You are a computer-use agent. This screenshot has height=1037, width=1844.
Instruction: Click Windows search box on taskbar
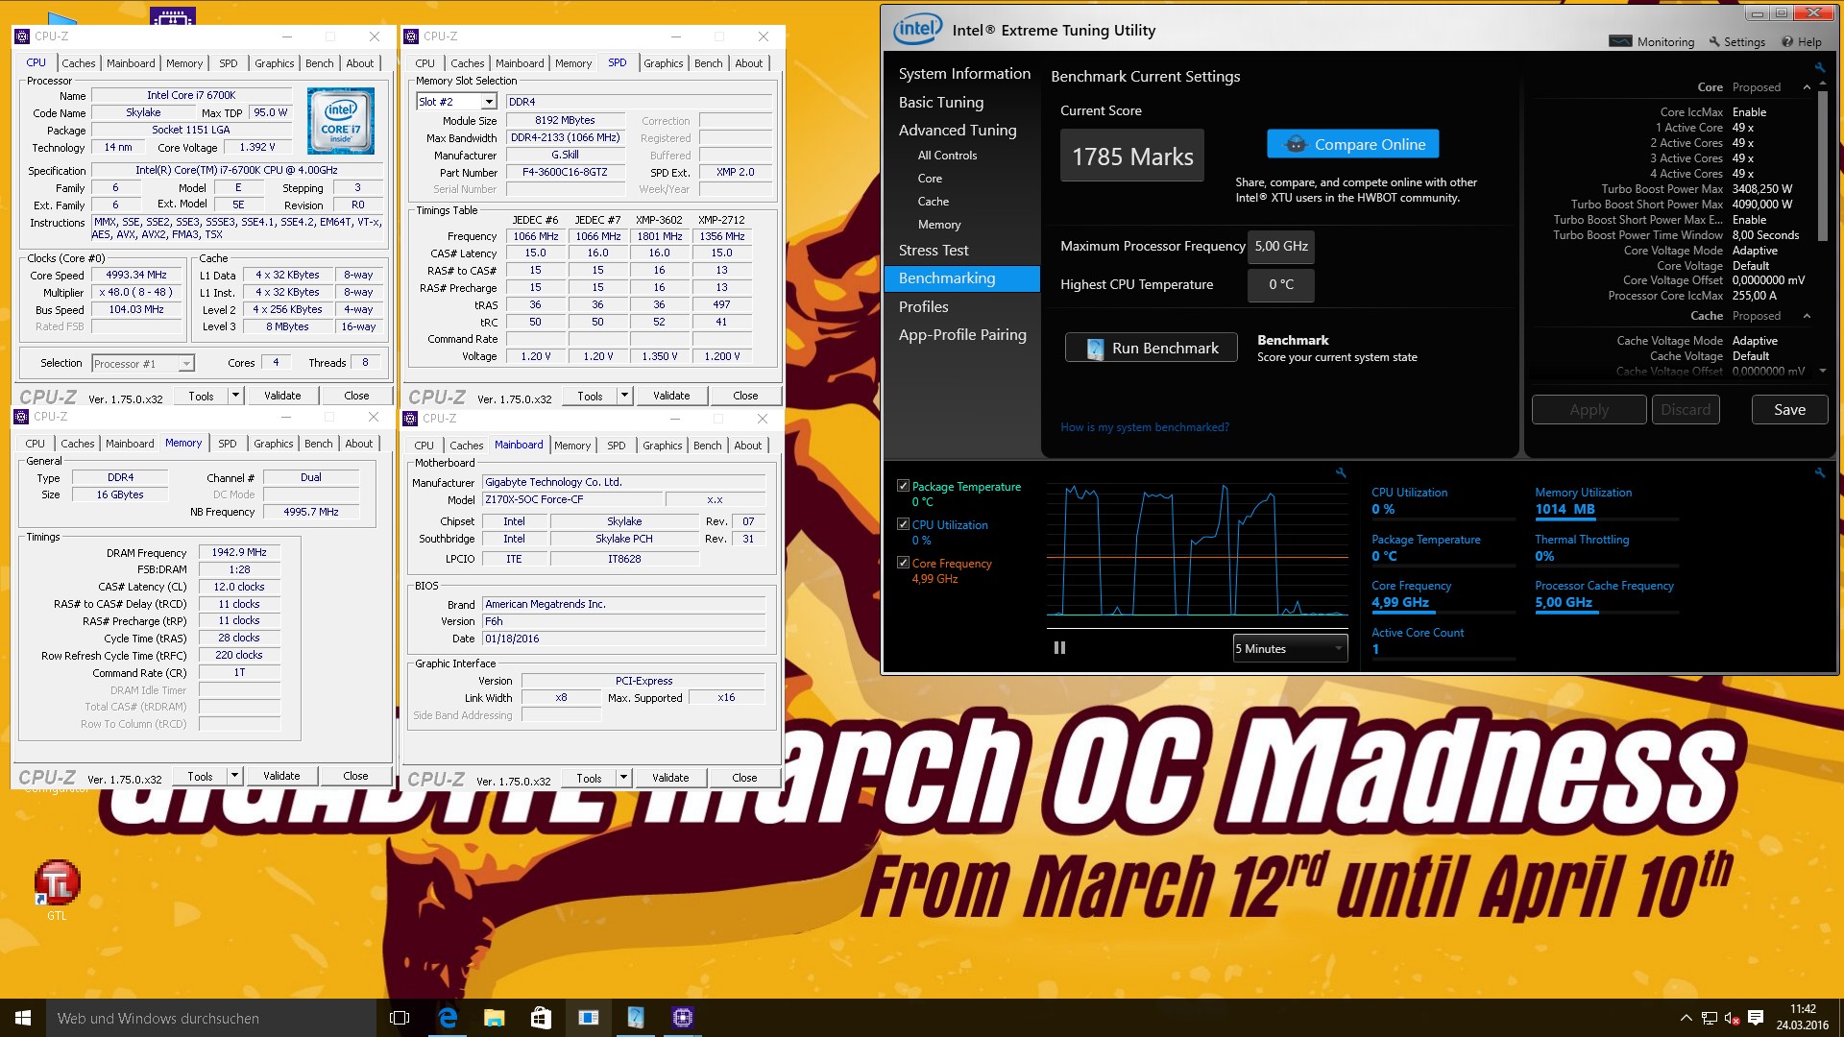[211, 1018]
